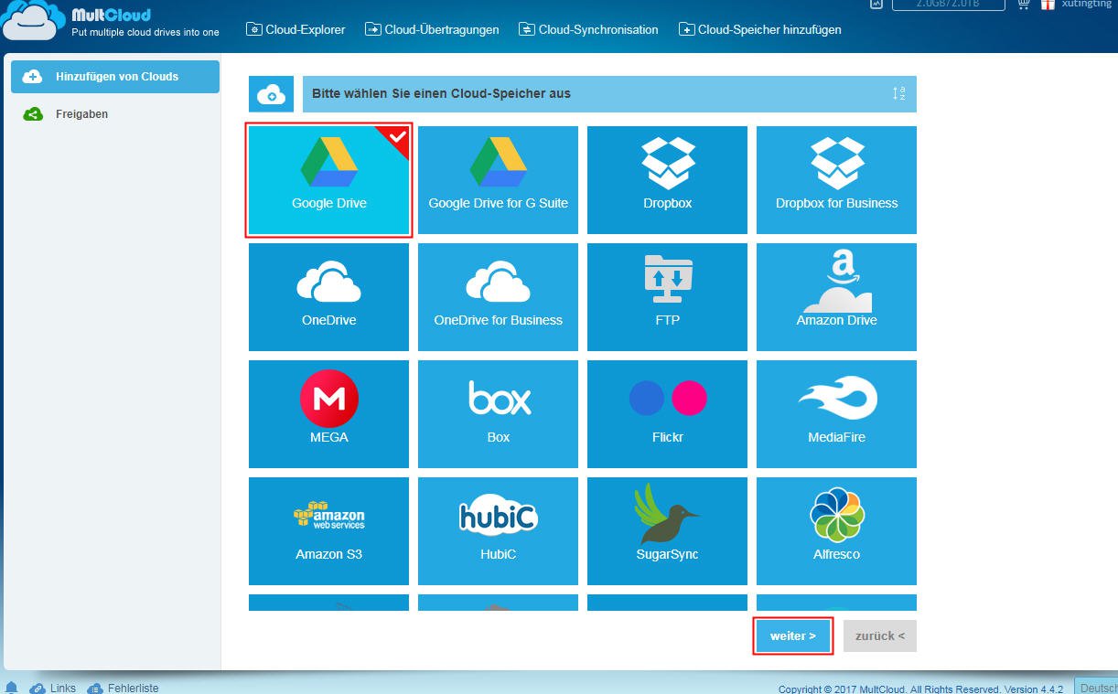
Task: Select the Amazon S3 tile
Action: point(328,531)
